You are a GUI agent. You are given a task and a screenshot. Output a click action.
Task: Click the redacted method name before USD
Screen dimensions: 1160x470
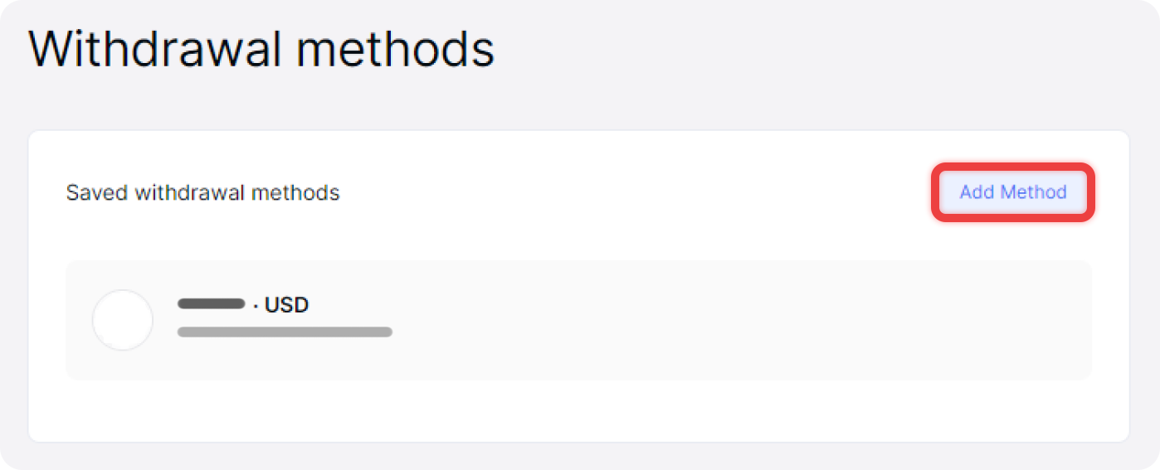tap(212, 304)
